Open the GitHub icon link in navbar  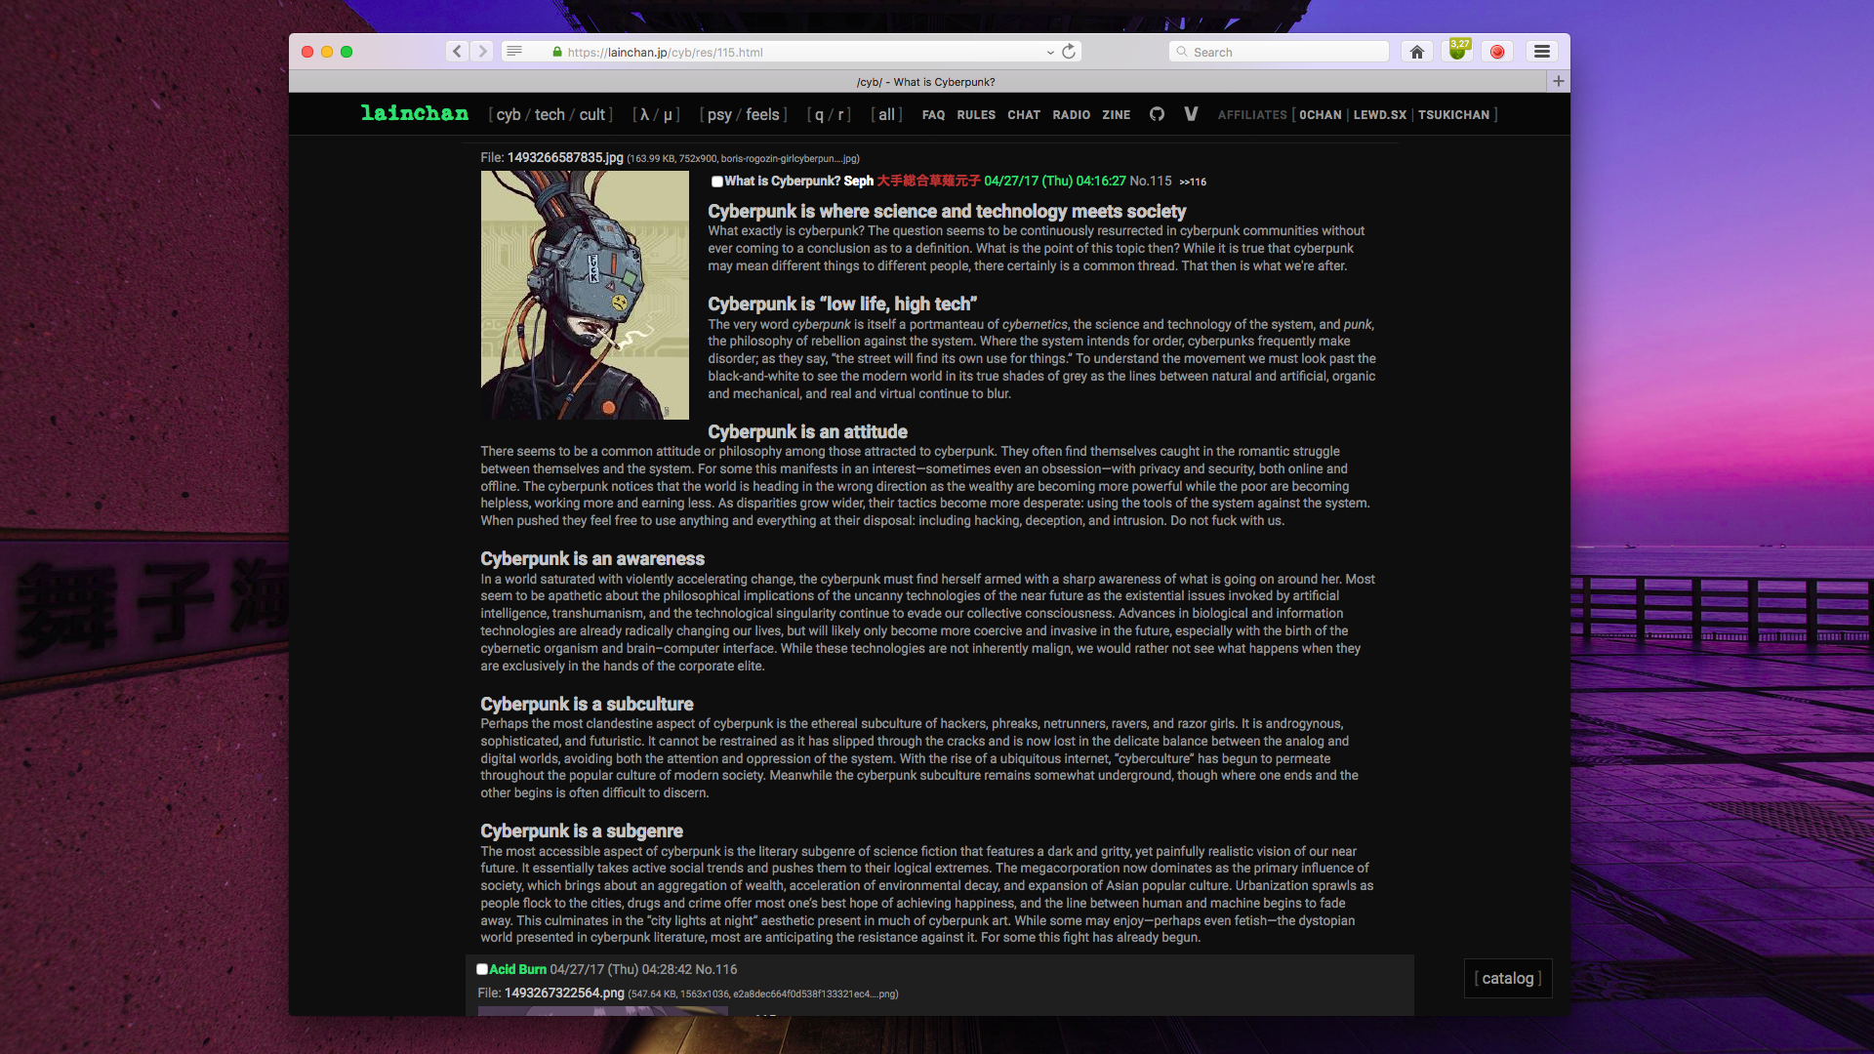1157,114
